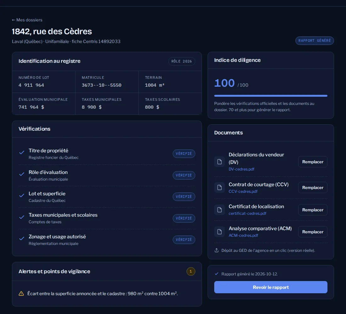Click the Dépôt au GED de l'agence note

click(x=268, y=251)
